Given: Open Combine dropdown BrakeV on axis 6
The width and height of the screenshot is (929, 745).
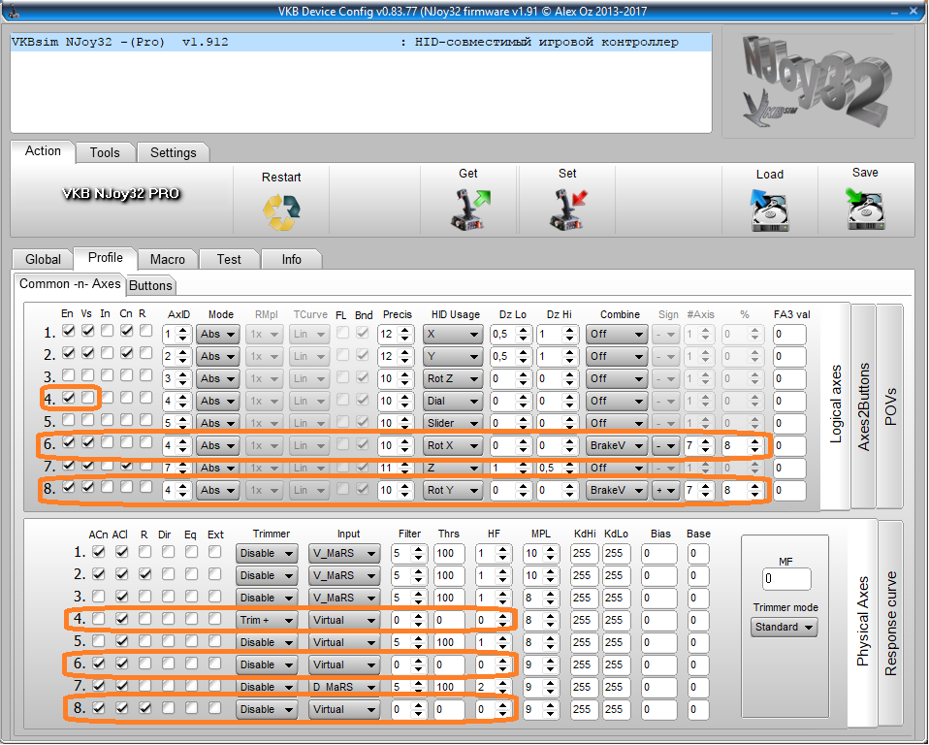Looking at the screenshot, I should [x=617, y=446].
